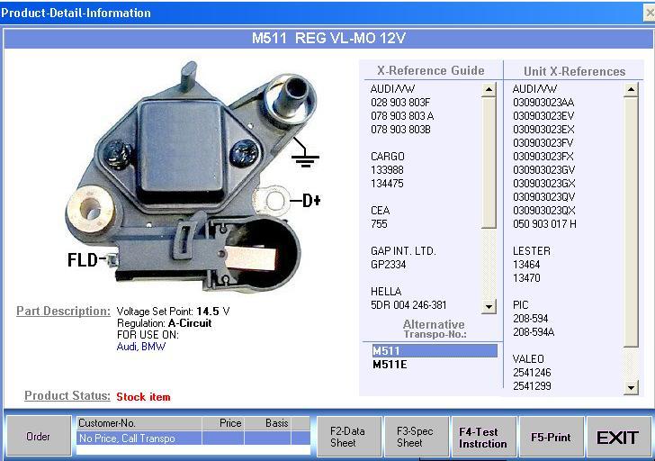
Task: Select GAP INT. LTD. reference GP2334
Action: click(x=388, y=265)
